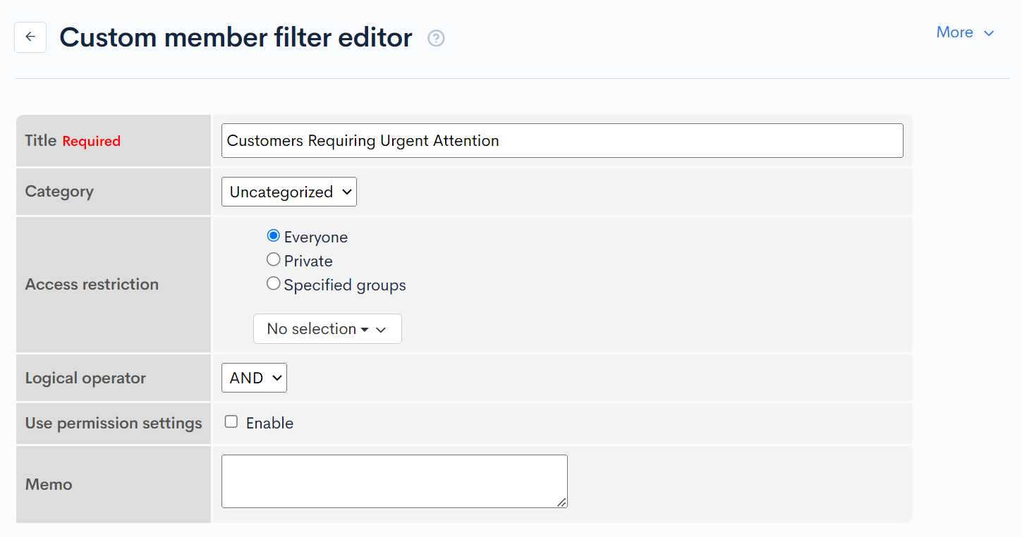Choose the Private access option
The width and height of the screenshot is (1022, 537).
(274, 260)
